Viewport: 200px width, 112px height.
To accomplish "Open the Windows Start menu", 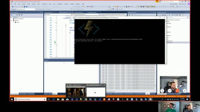I will coord(12,99).
